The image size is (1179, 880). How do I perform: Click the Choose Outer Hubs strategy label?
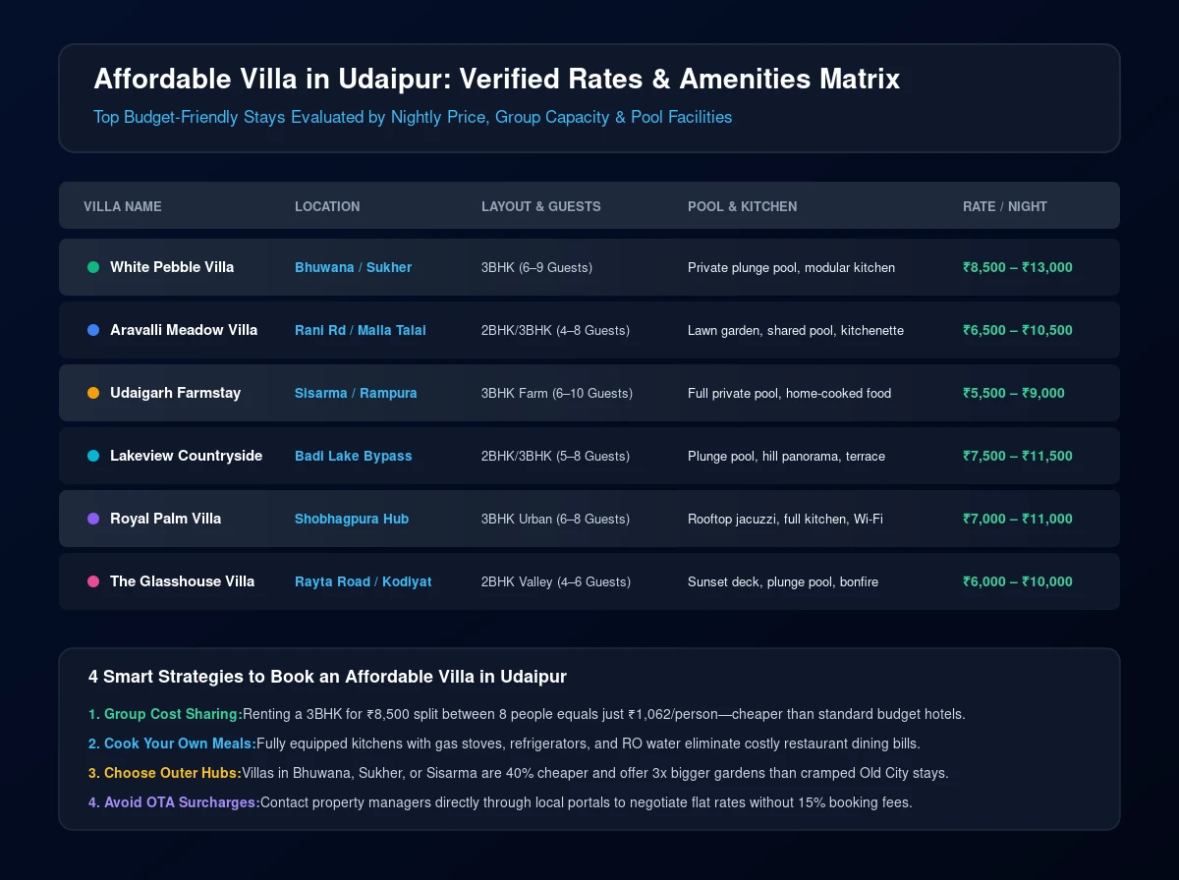[165, 773]
